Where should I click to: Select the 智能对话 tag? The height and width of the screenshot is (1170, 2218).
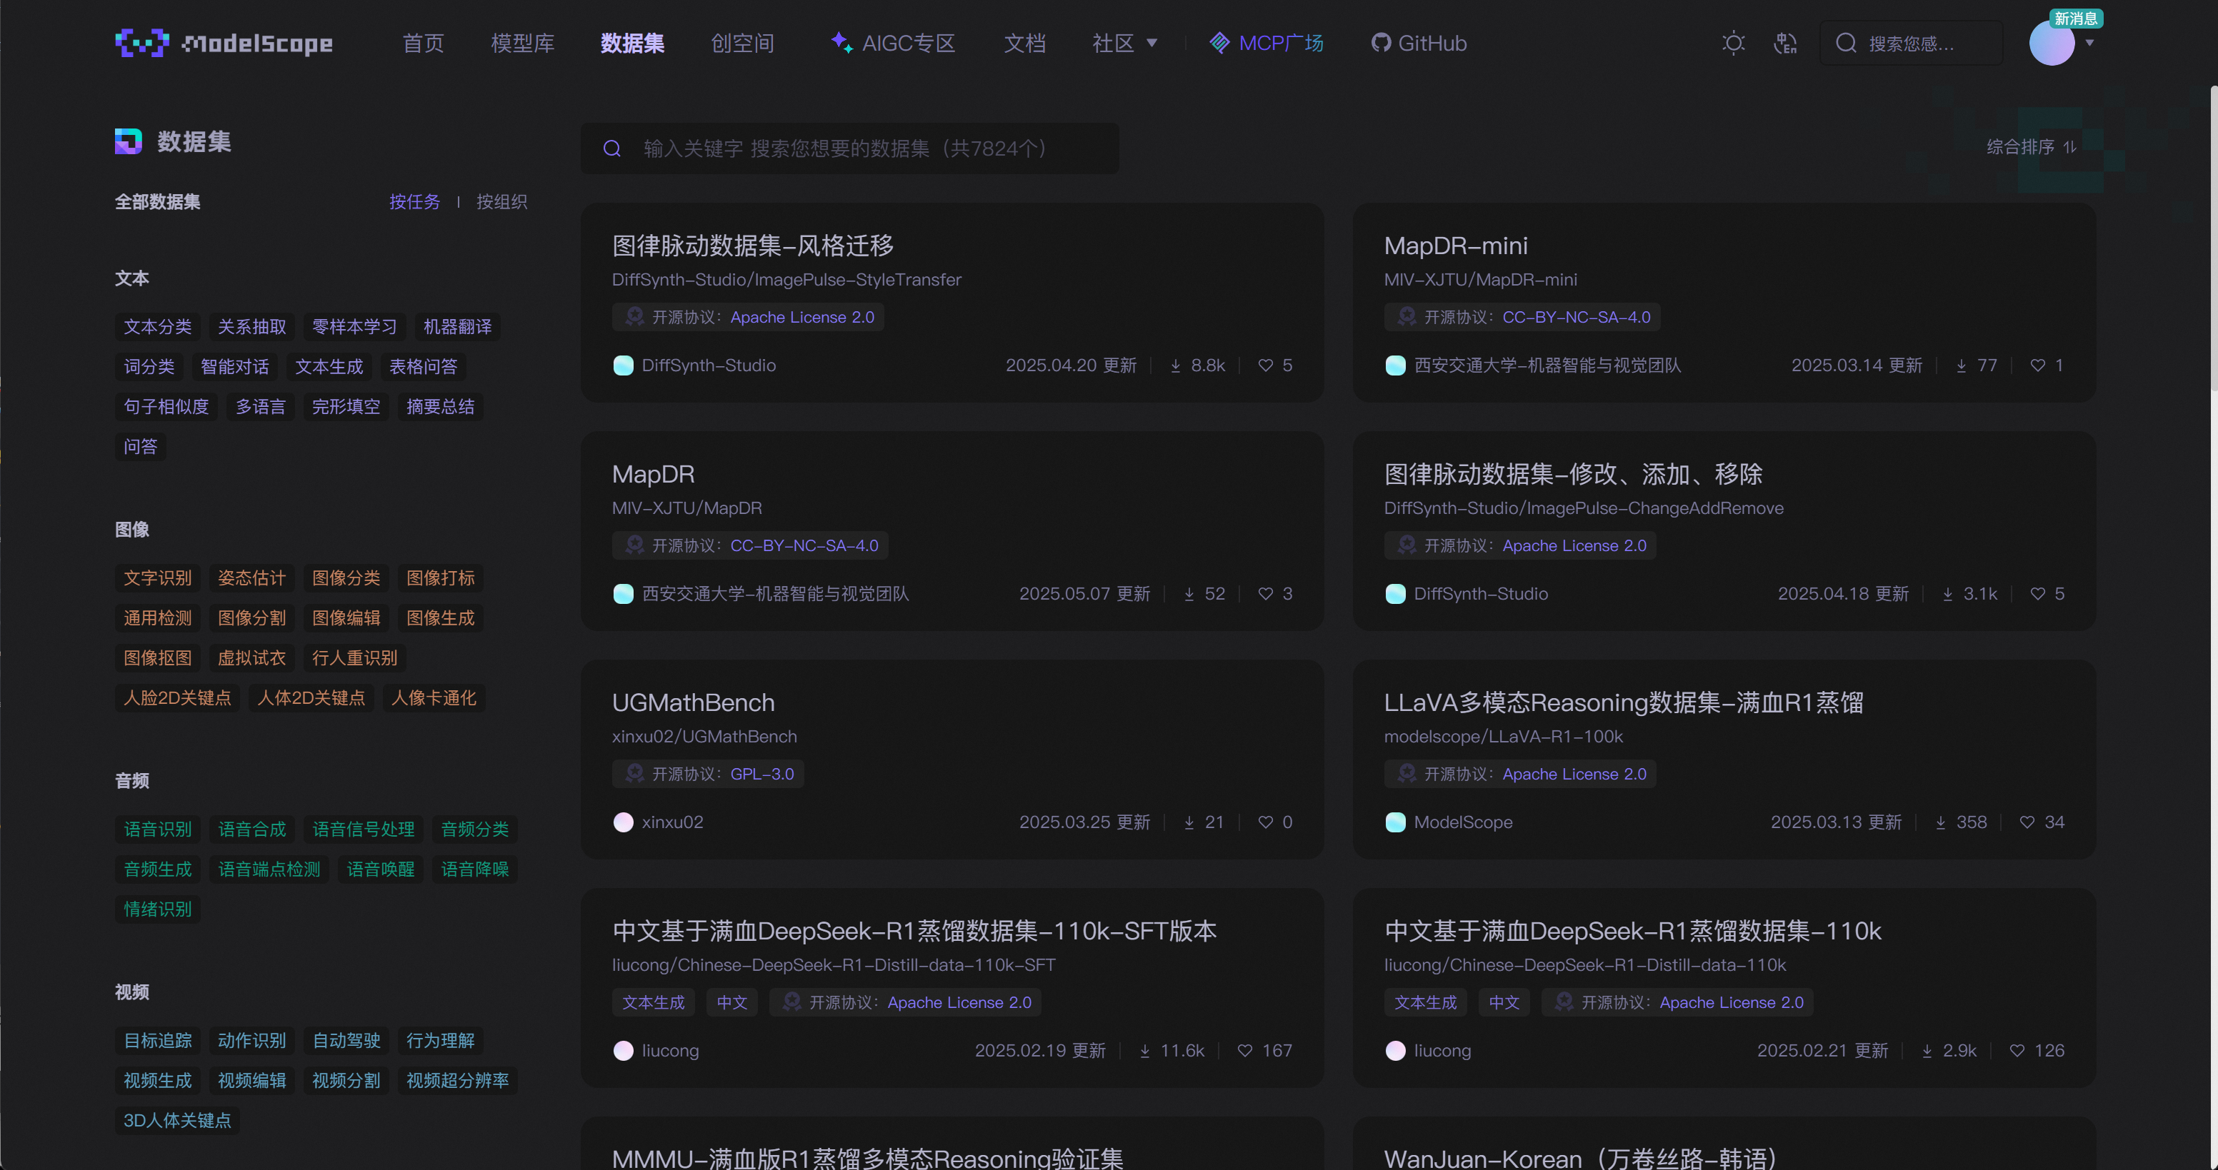pyautogui.click(x=234, y=366)
